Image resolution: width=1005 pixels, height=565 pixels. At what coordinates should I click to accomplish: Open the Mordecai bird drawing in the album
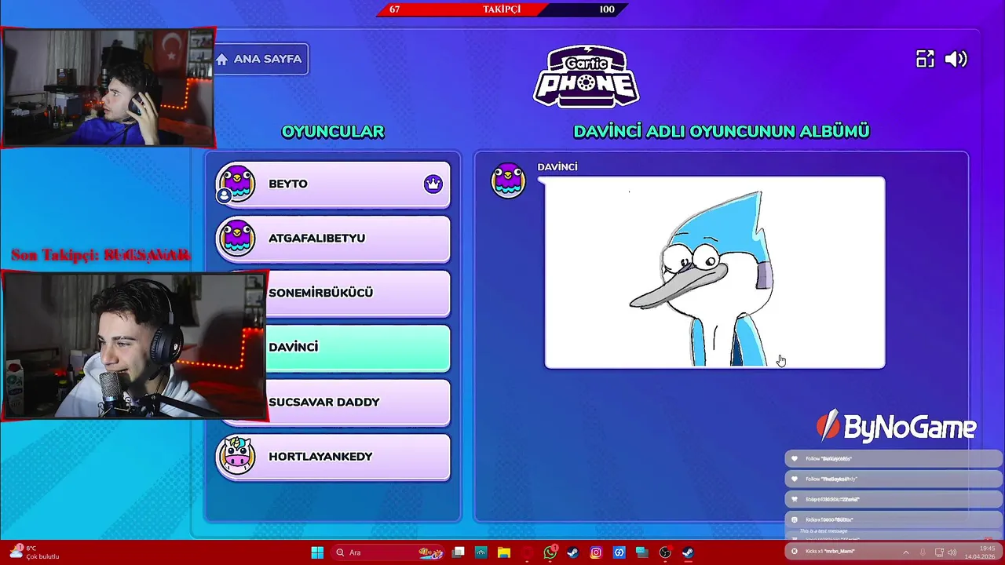[714, 272]
